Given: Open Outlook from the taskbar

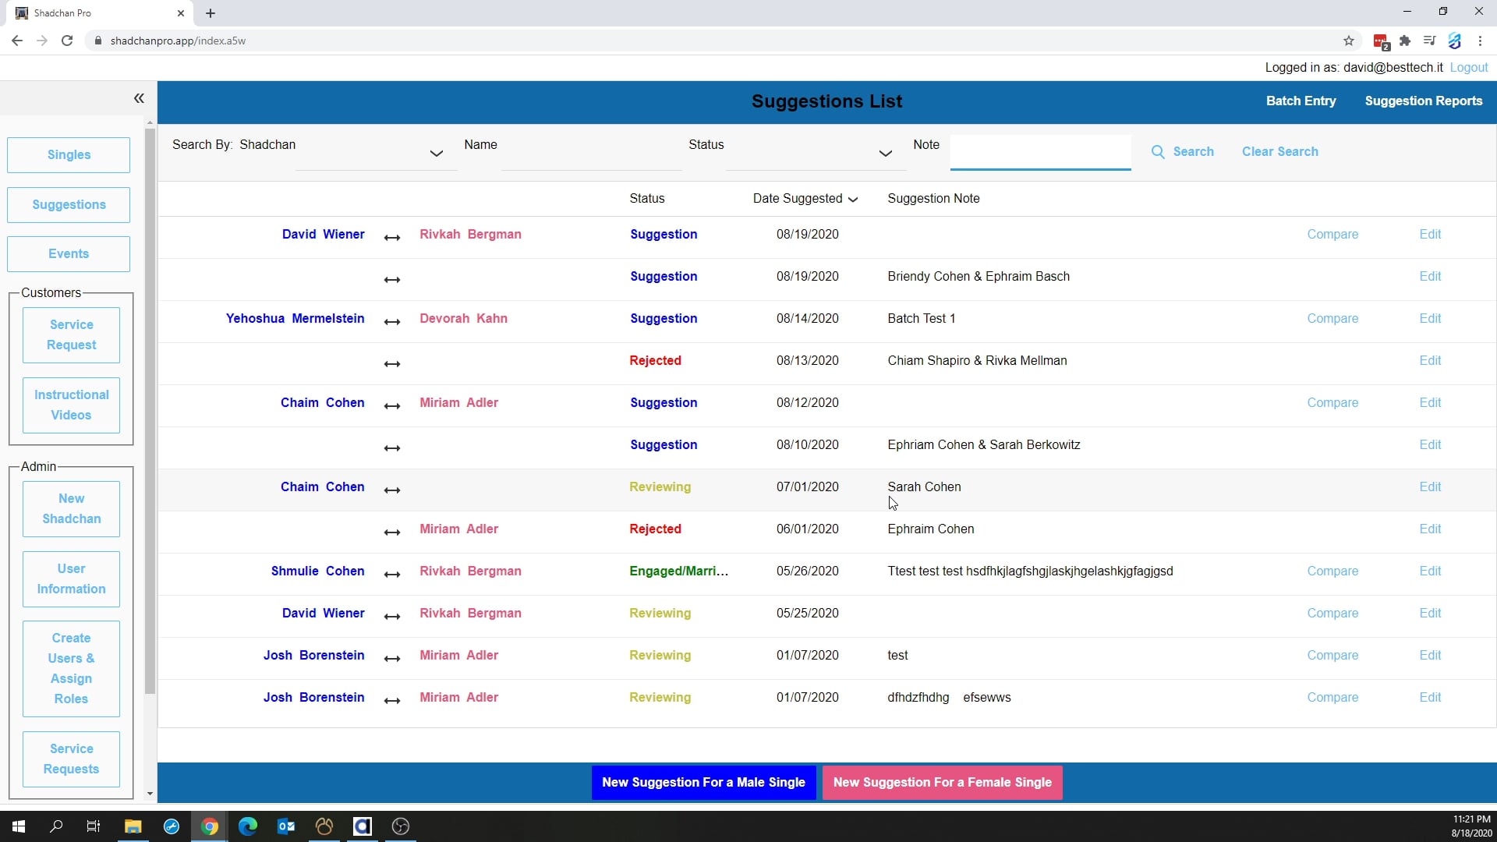Looking at the screenshot, I should click(286, 826).
